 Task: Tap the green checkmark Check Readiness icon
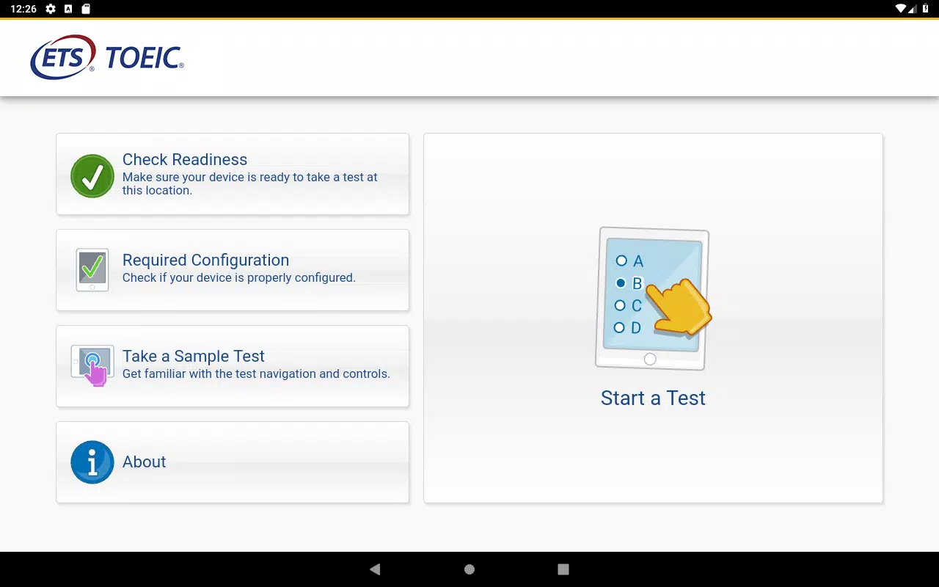92,176
